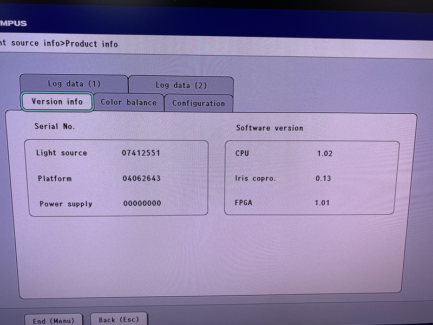Click the Power supply label
433x325 pixels.
click(65, 204)
